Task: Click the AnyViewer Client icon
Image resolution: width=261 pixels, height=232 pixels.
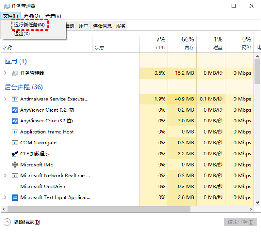Action: 15,110
